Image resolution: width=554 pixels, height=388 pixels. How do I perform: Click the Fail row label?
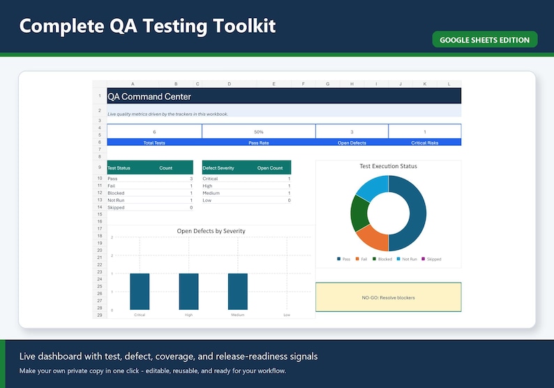click(x=112, y=186)
